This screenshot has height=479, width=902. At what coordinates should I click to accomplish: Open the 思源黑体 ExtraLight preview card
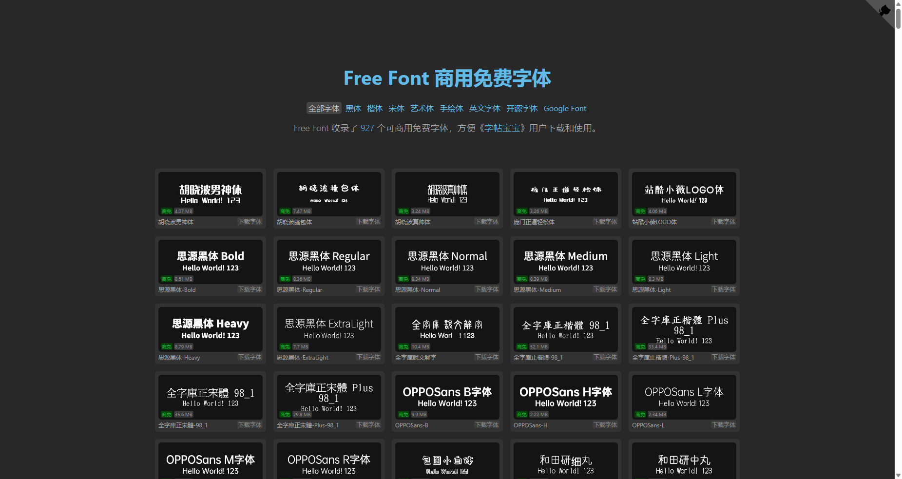click(329, 329)
